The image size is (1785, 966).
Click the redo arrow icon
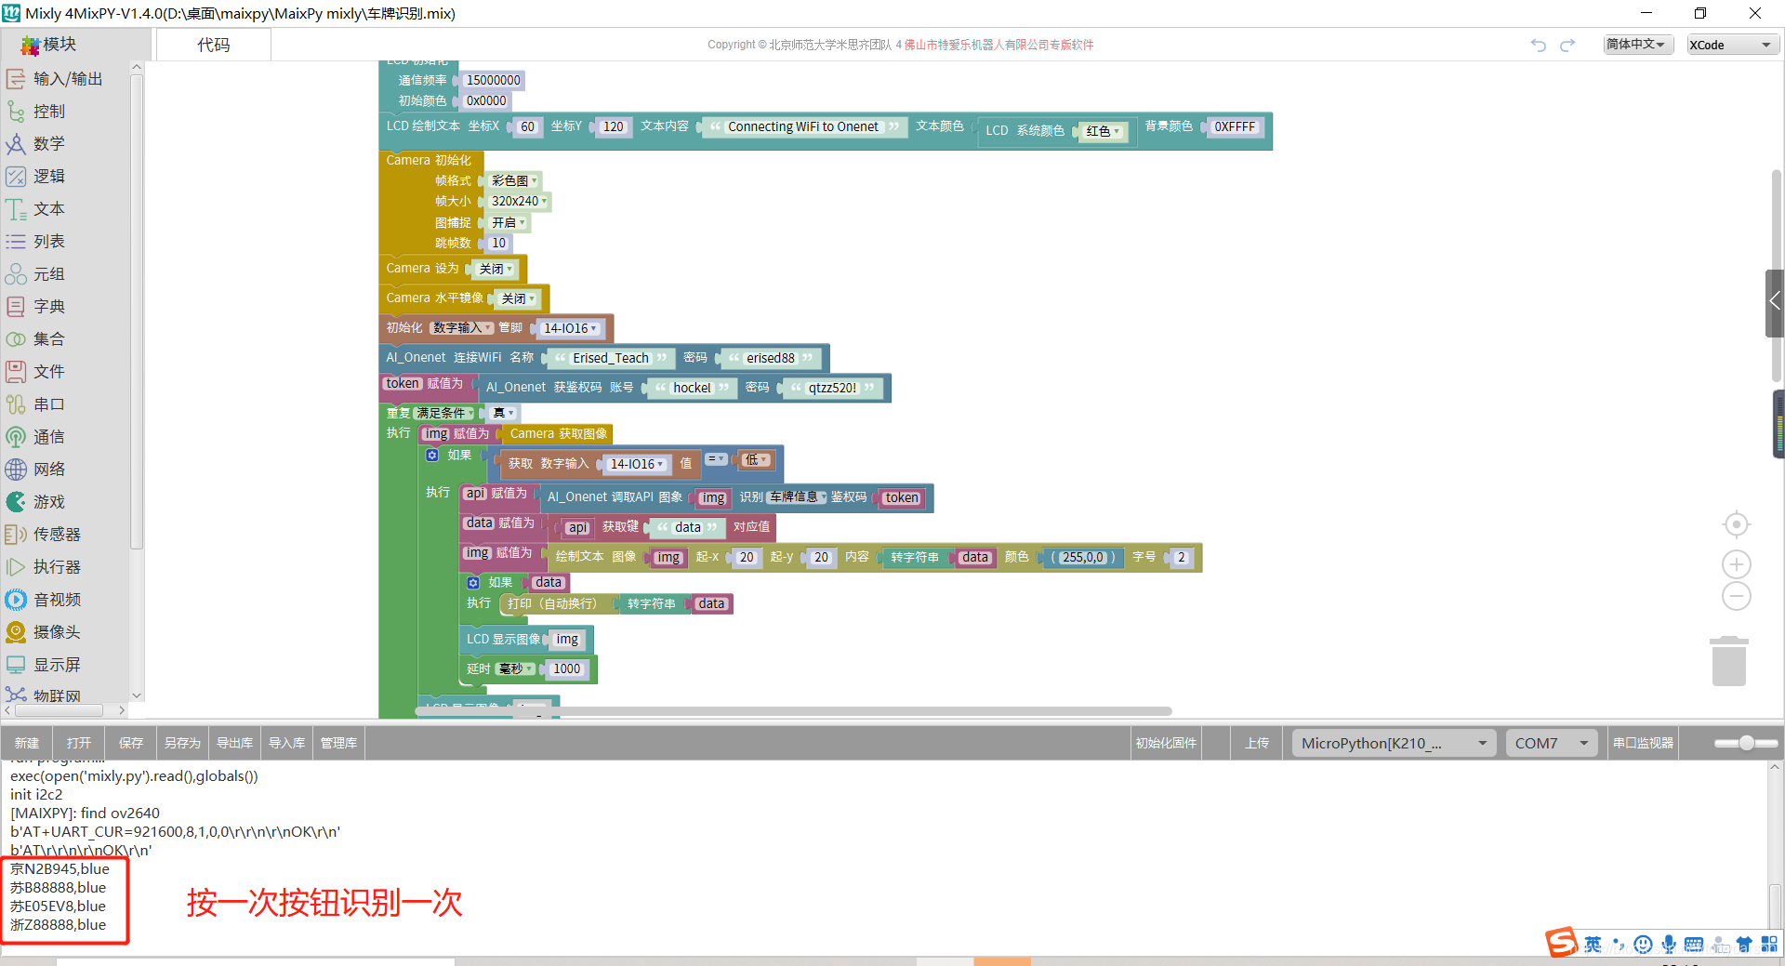click(x=1567, y=45)
